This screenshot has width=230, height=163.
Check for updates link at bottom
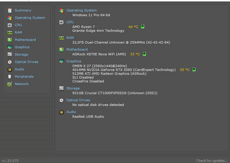click(x=211, y=160)
